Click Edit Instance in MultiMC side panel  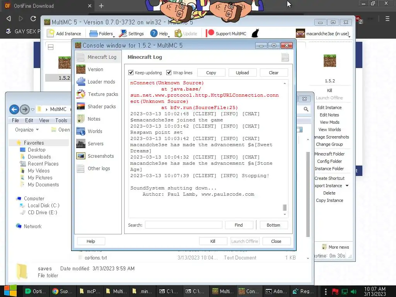329,108
